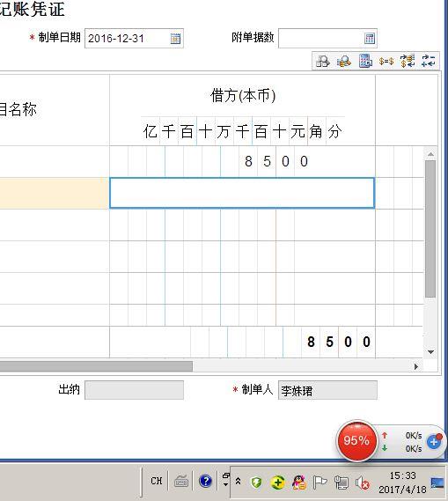The width and height of the screenshot is (448, 501).
Task: Click the highlighted empty debit cell in row two
Action: [242, 193]
